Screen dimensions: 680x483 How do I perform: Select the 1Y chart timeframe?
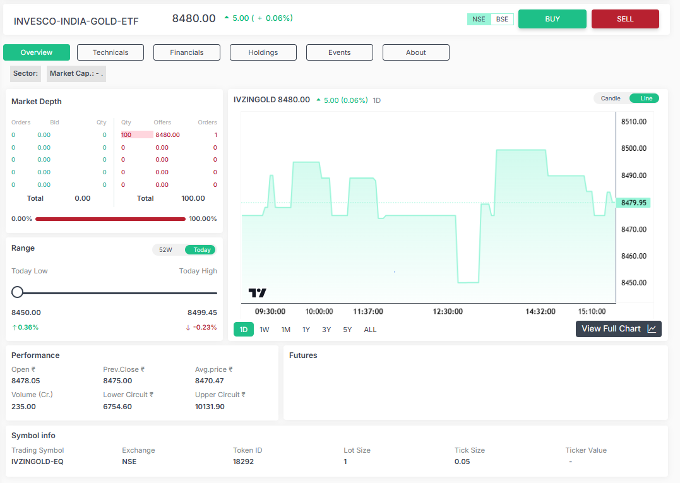pyautogui.click(x=306, y=330)
